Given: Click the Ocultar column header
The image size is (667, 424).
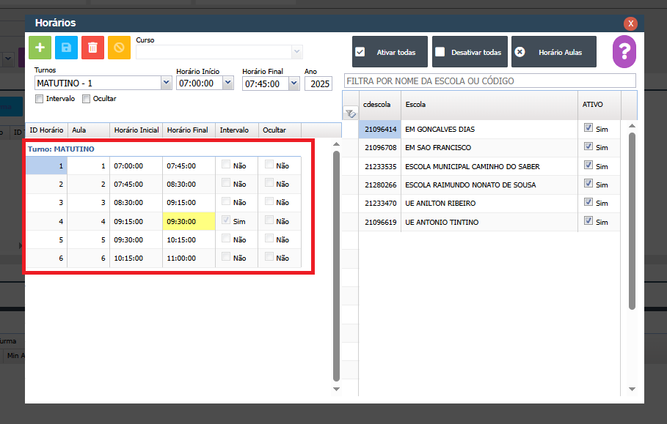Looking at the screenshot, I should (x=280, y=130).
